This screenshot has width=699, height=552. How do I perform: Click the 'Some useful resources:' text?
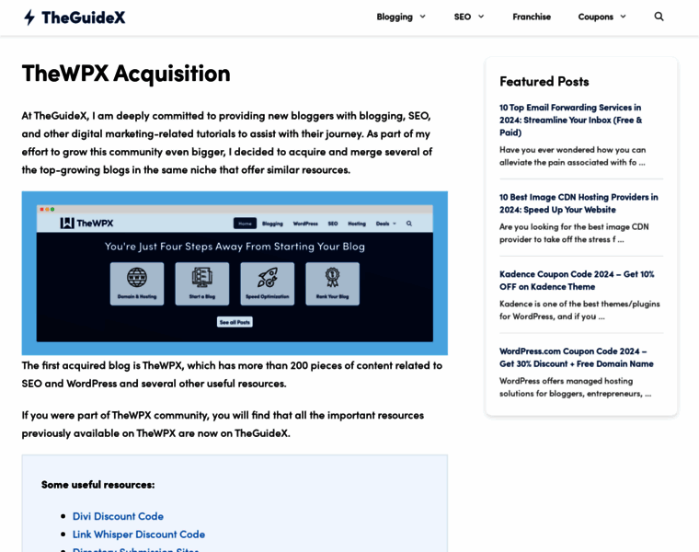click(x=98, y=485)
